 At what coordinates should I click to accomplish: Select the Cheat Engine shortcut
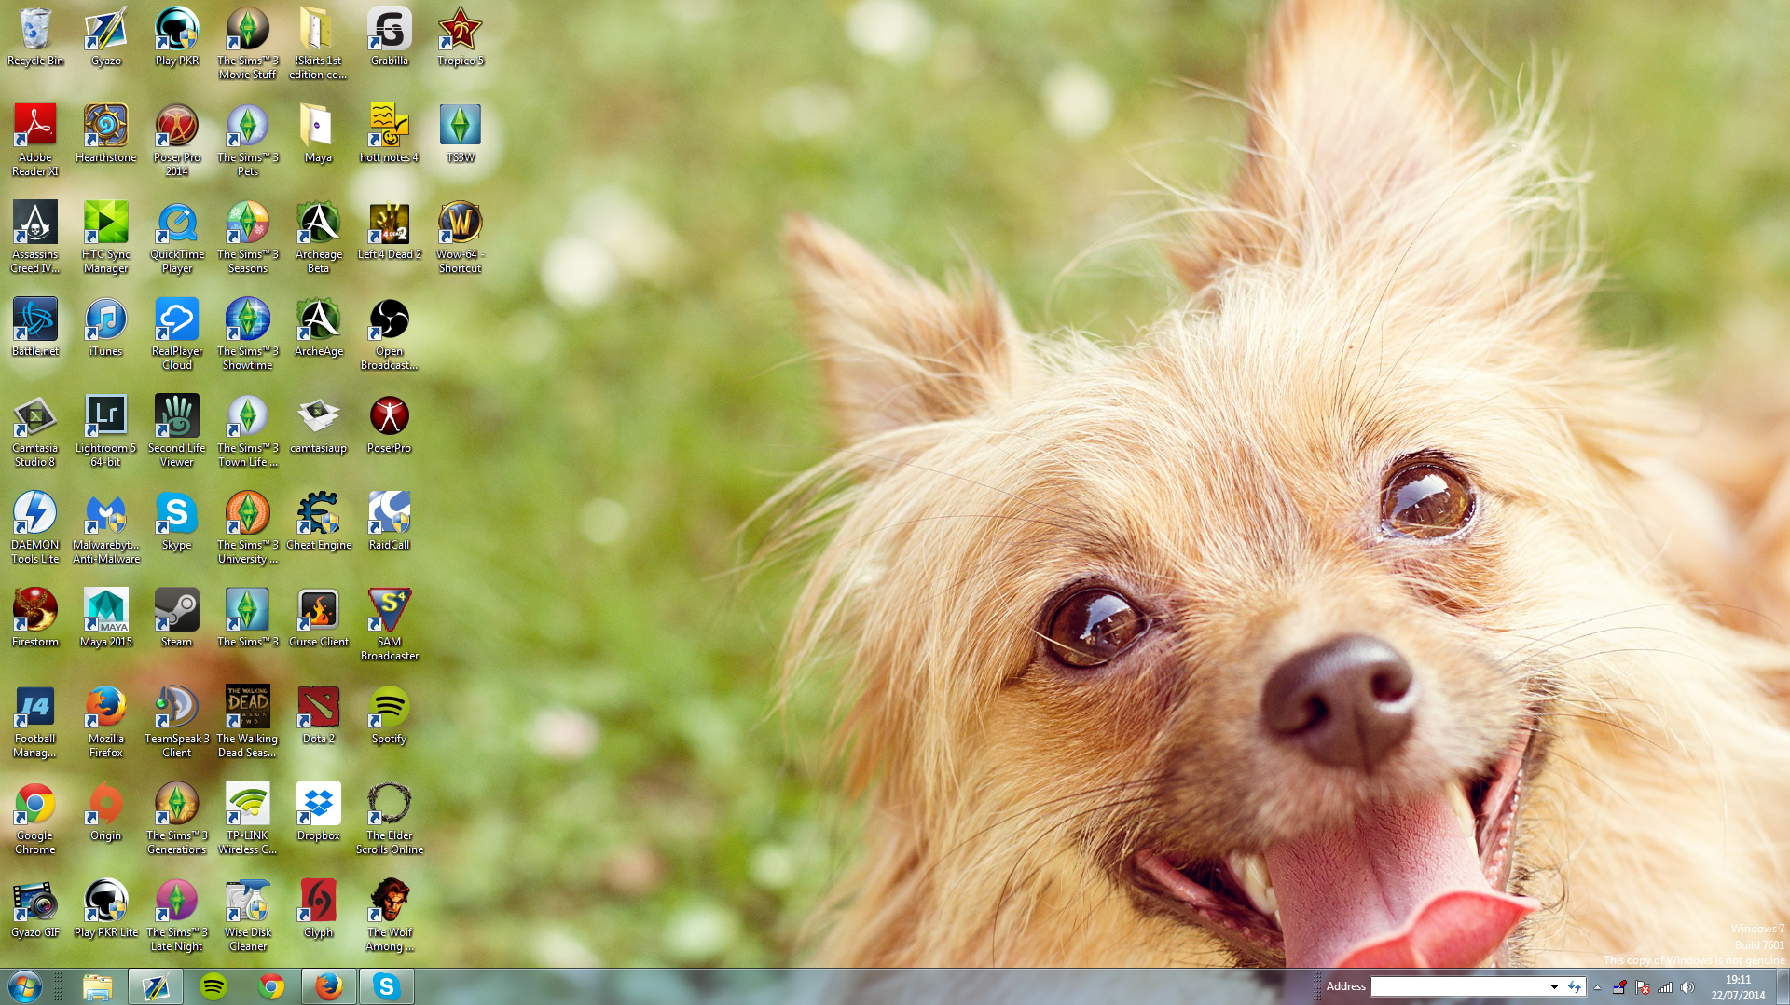(319, 522)
